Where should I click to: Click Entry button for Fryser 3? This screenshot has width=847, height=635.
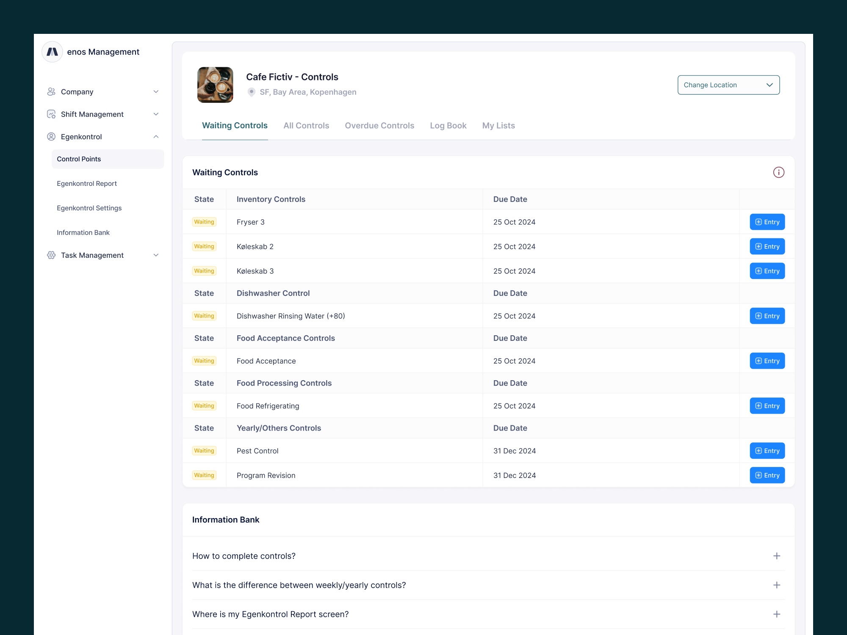[x=767, y=222]
